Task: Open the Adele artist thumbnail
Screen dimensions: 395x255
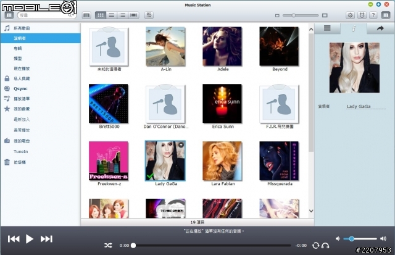Action: tap(222, 46)
